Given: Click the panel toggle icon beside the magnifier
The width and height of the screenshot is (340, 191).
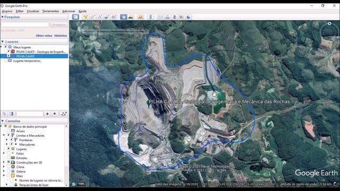Looking at the screenshot, I should [x=11, y=114].
